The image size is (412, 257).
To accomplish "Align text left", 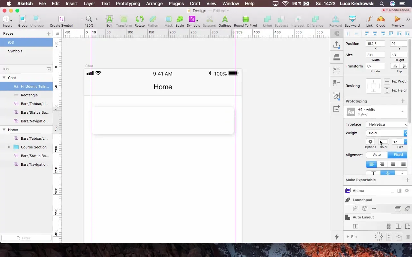I will pos(371,164).
